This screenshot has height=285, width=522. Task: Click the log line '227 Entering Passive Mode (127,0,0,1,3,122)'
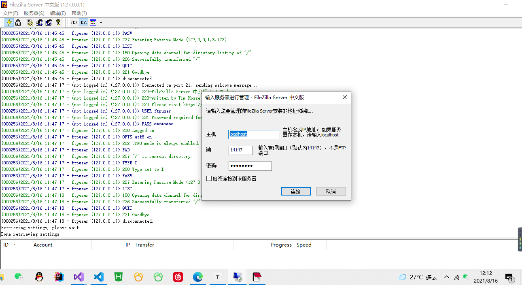(x=114, y=40)
